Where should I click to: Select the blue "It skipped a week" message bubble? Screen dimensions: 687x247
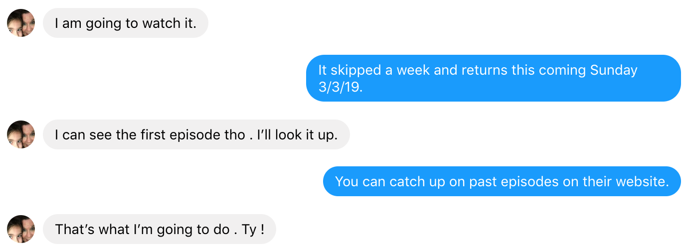point(493,78)
